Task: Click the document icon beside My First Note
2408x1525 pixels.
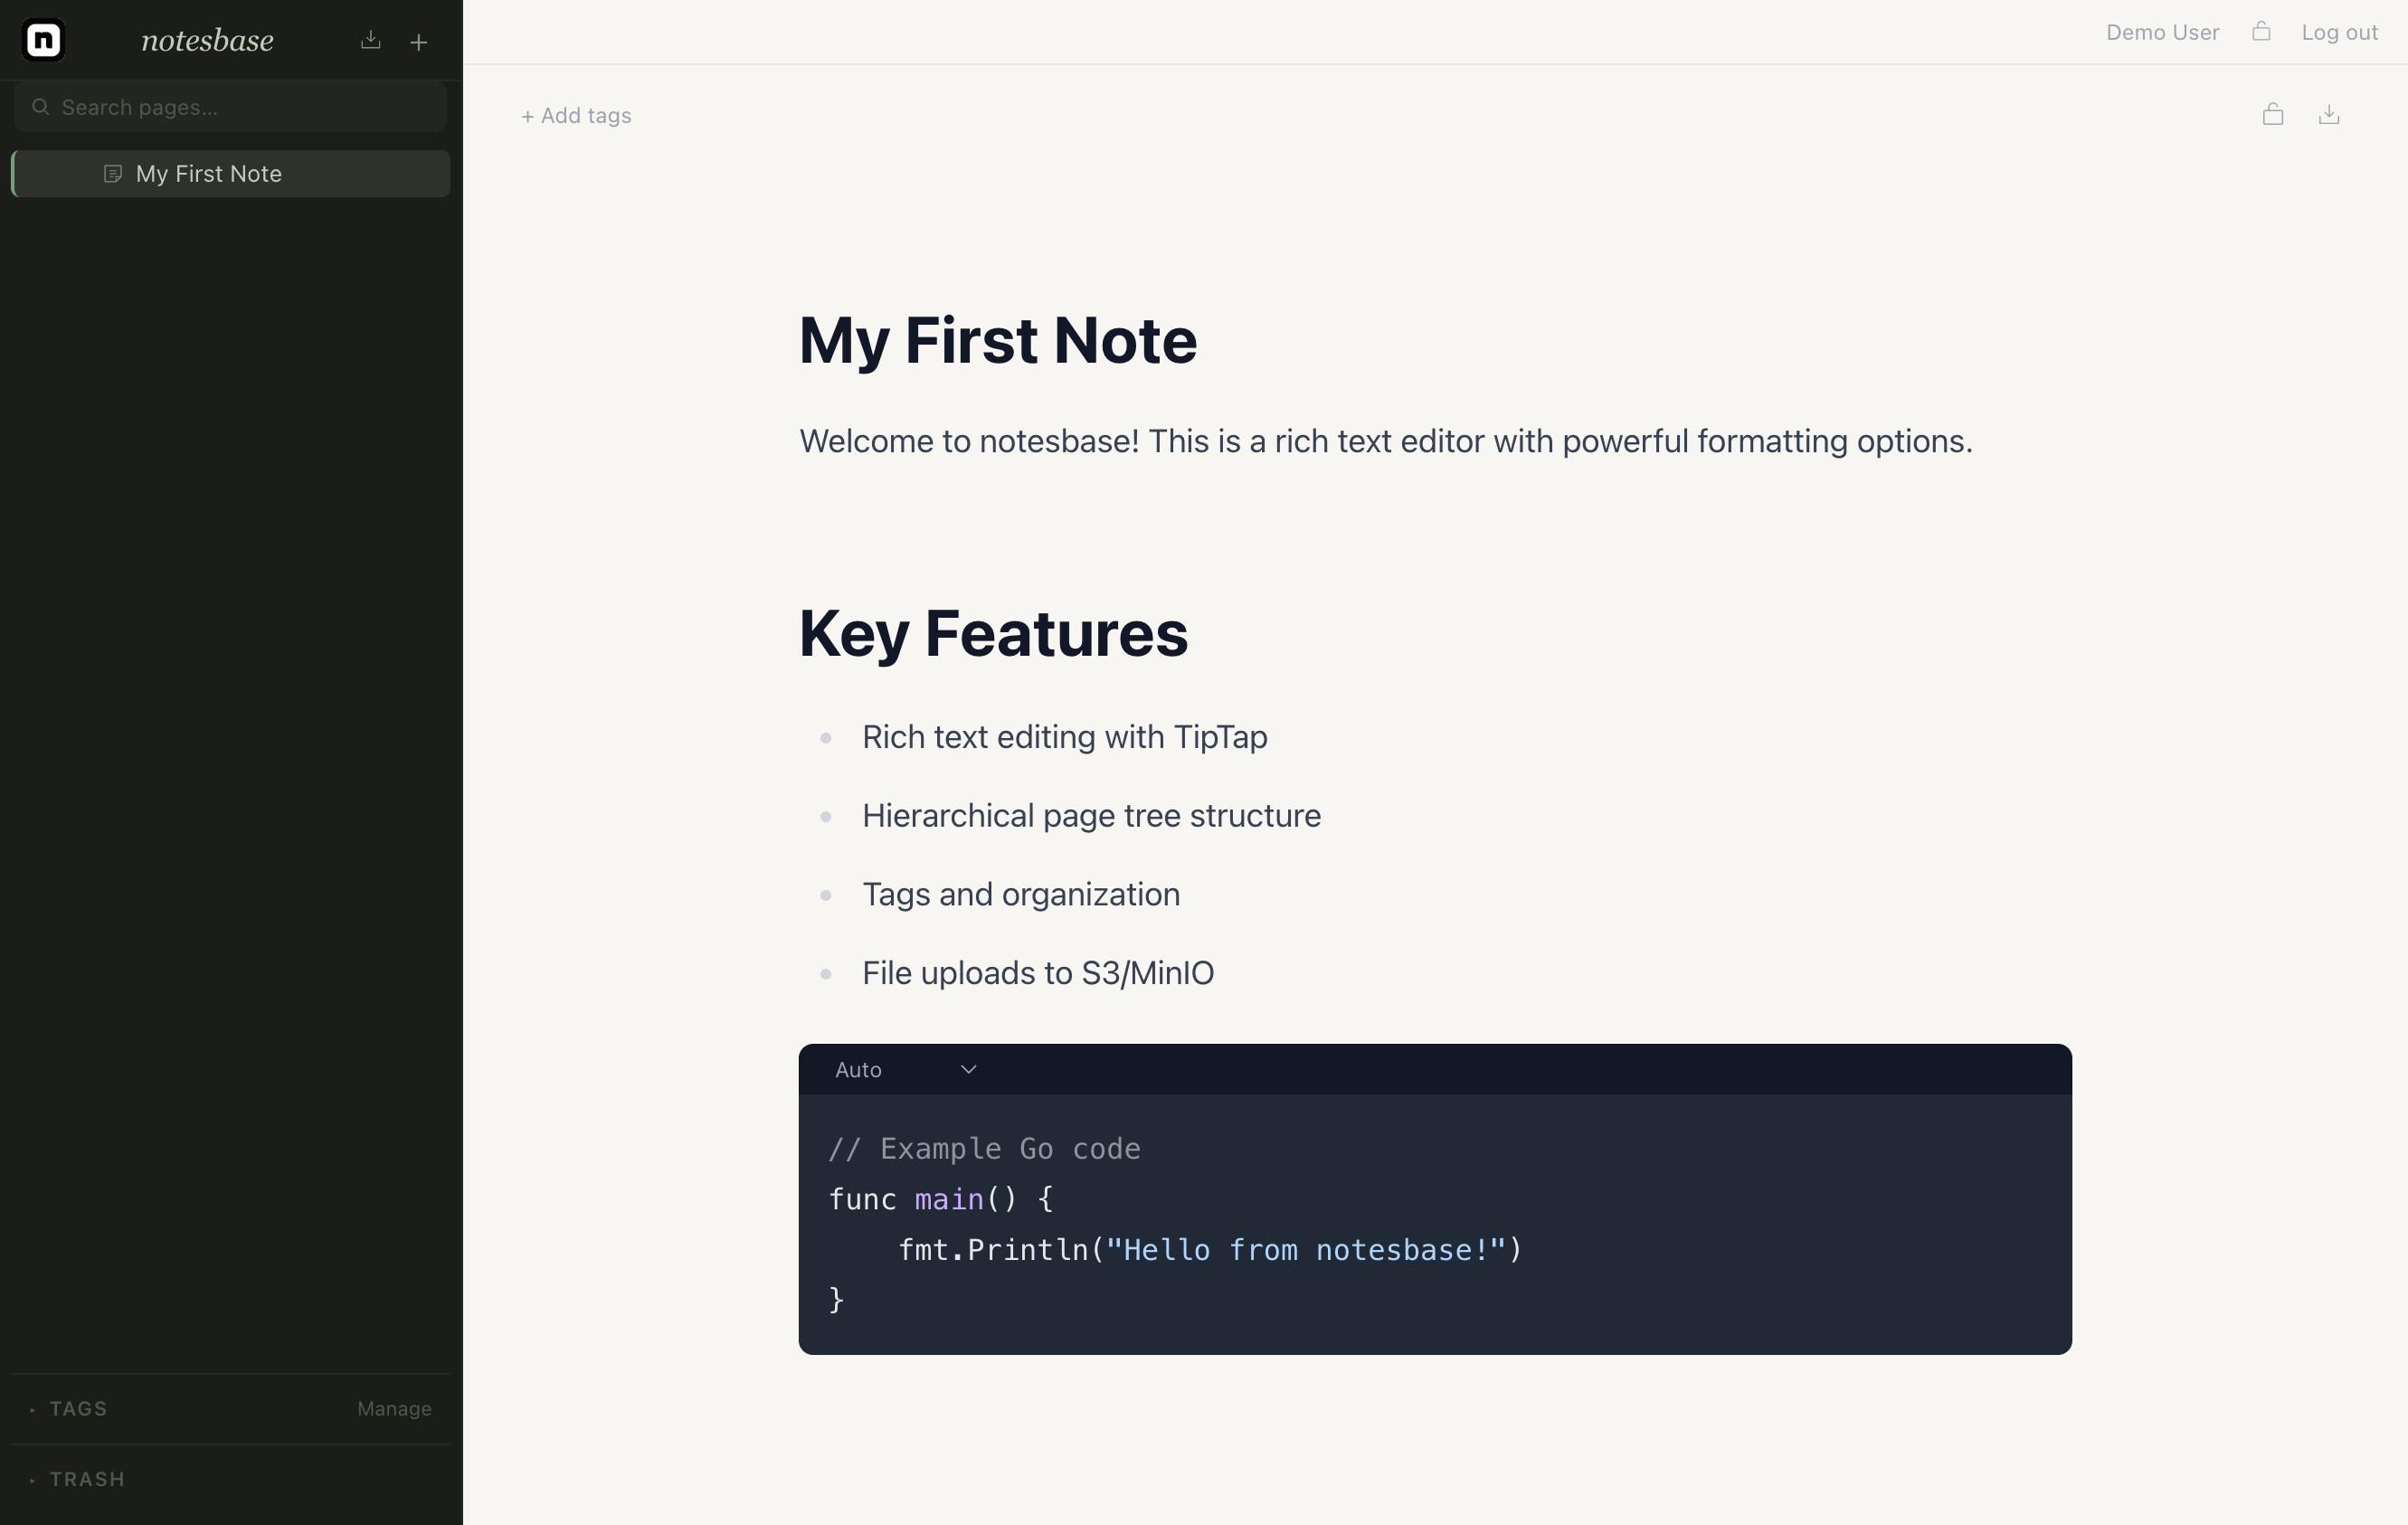Action: [113, 173]
